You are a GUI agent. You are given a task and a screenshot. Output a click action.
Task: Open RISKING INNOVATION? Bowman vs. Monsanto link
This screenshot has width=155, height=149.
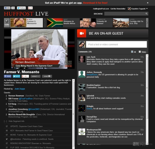(x=31, y=143)
